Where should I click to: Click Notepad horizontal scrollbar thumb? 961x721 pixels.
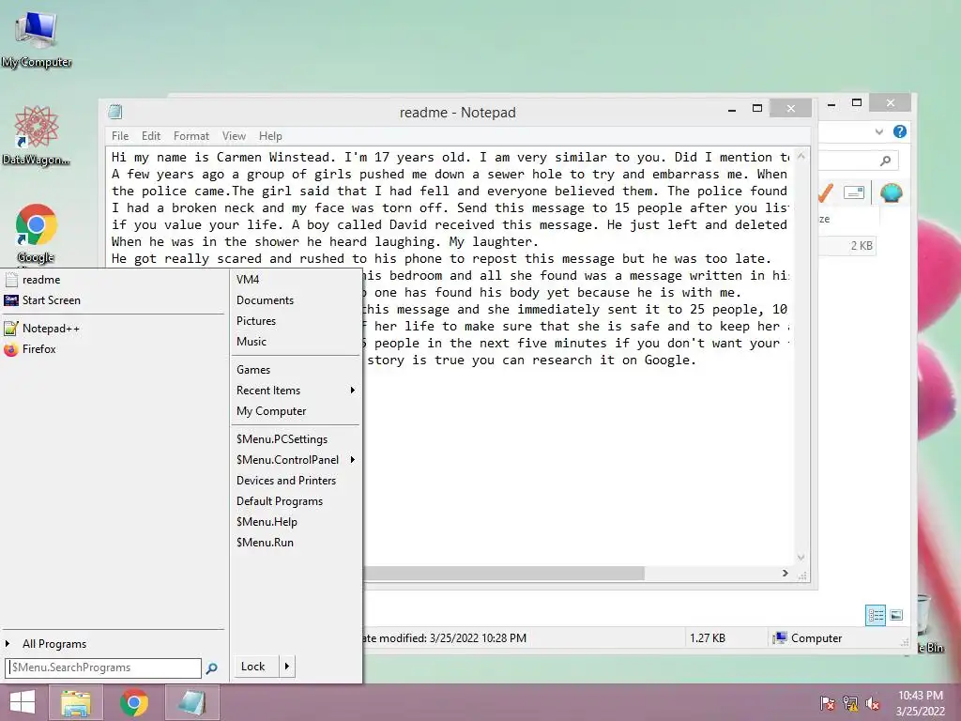click(x=504, y=574)
